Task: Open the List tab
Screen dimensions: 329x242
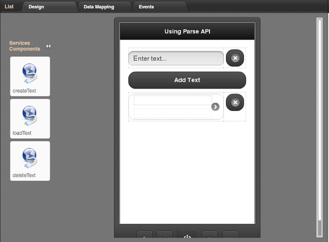Action: (9, 7)
